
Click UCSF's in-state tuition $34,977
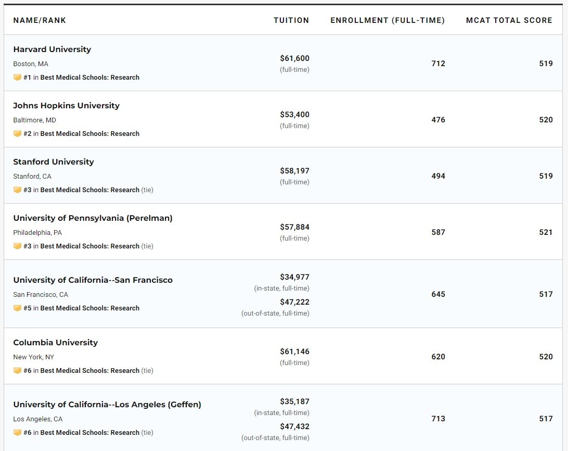tap(294, 277)
